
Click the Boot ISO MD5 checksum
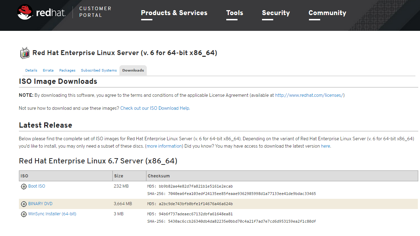(x=190, y=187)
